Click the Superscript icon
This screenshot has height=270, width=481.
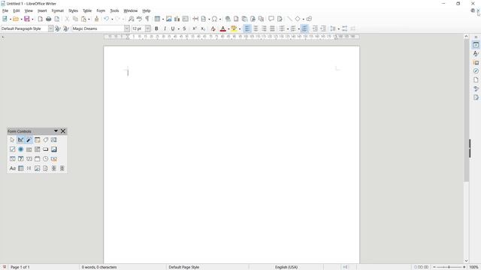click(195, 28)
